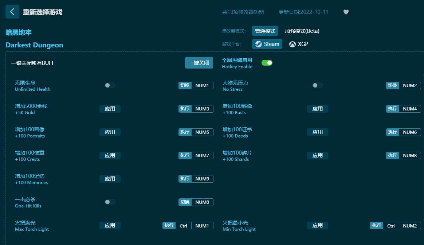The image size is (424, 245).
Task: Apply +100 Deeds
Action: tap(318, 132)
